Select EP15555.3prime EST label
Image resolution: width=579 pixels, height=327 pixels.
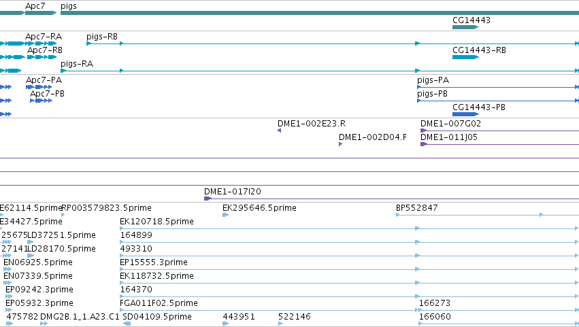click(x=154, y=263)
